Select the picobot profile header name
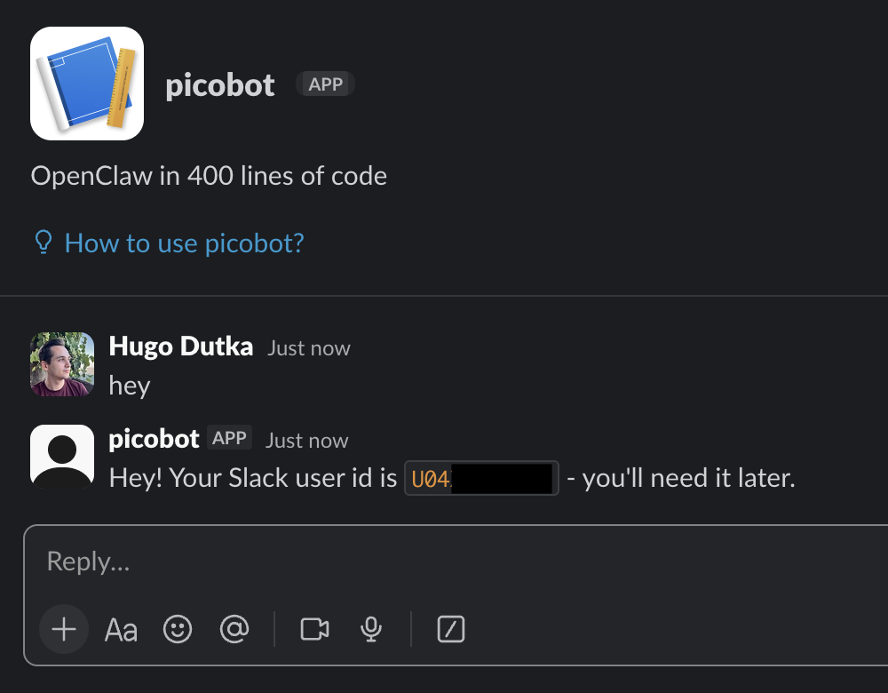This screenshot has height=693, width=888. pos(219,84)
